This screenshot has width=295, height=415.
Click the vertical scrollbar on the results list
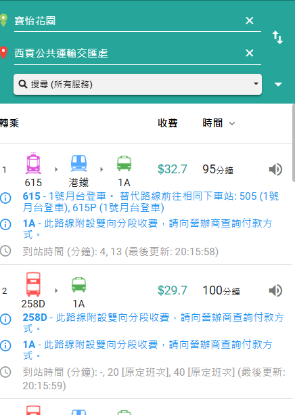click(x=294, y=143)
